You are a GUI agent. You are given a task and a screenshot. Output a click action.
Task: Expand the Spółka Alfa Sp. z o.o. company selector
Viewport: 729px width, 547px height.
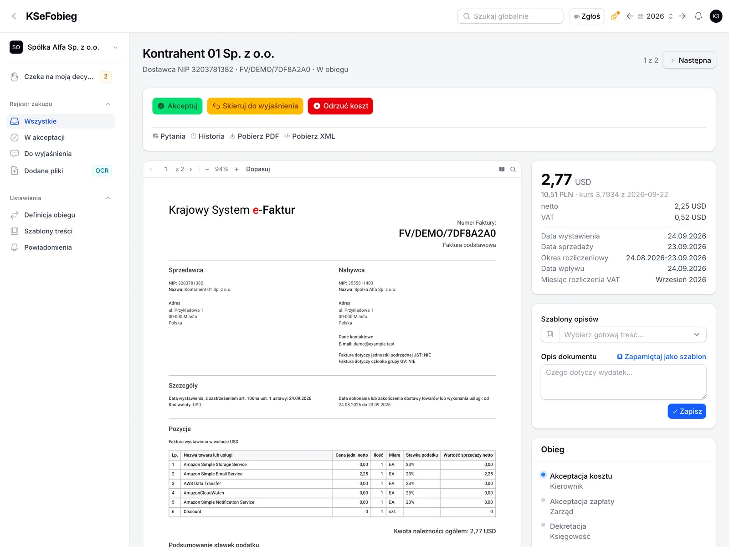(64, 47)
